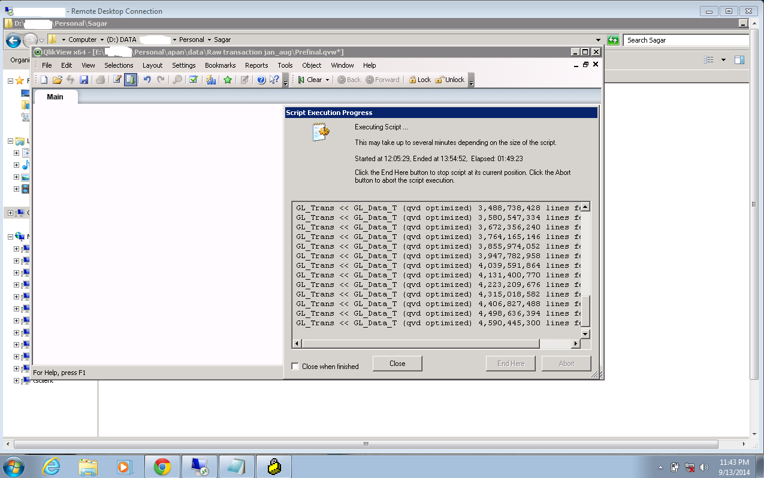
Task: Click the Abort button
Action: tap(566, 364)
